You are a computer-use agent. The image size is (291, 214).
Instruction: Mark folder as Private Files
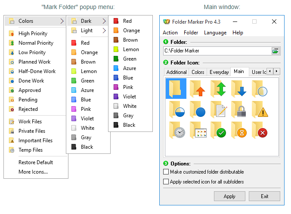coord(35,131)
